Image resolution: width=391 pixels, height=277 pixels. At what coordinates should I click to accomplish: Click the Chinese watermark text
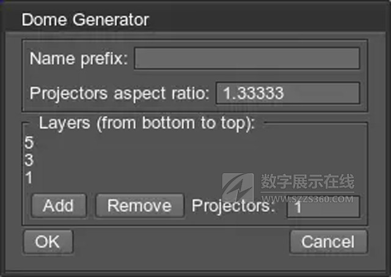click(x=307, y=182)
